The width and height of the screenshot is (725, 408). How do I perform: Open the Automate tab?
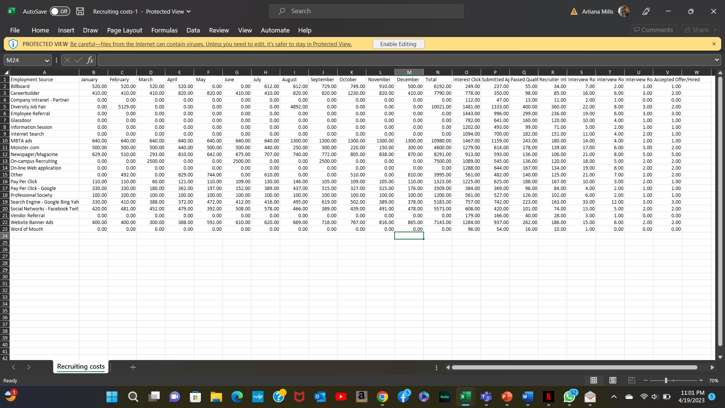click(x=275, y=30)
